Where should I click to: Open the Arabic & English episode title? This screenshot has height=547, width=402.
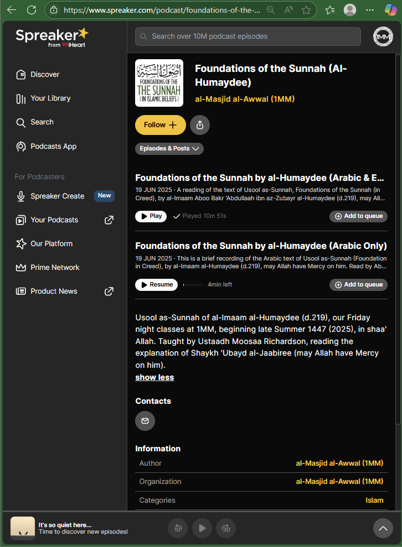(260, 178)
